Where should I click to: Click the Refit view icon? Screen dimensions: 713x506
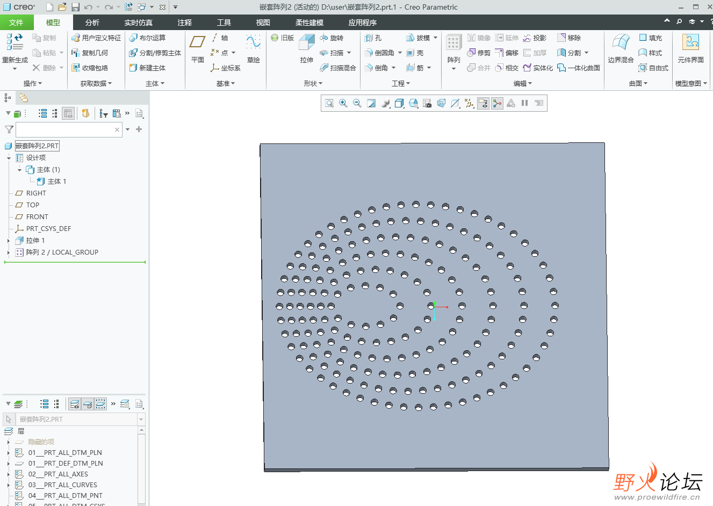(x=329, y=103)
